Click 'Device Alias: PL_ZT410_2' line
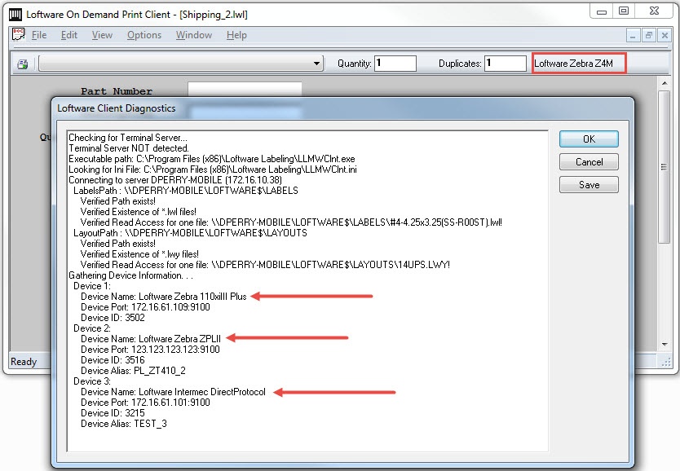The image size is (680, 471). click(133, 371)
